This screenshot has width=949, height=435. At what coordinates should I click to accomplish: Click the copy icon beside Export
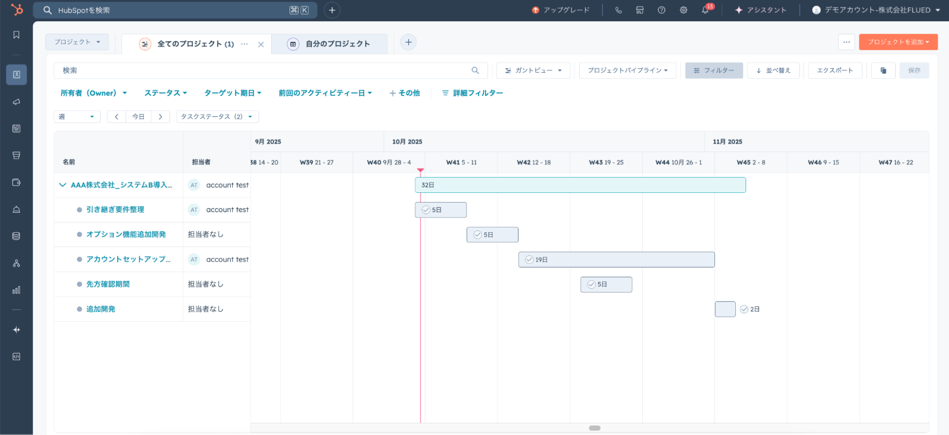tap(883, 70)
